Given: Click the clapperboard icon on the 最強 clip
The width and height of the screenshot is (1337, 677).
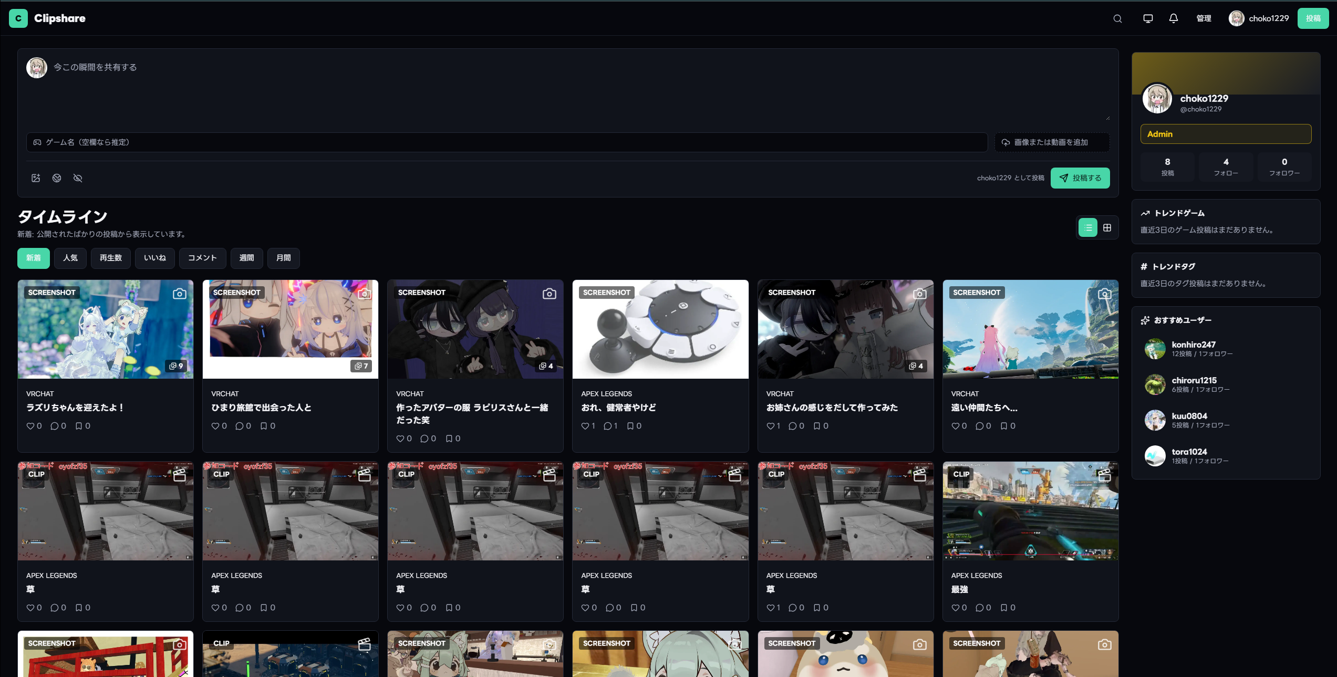Looking at the screenshot, I should click(1104, 475).
